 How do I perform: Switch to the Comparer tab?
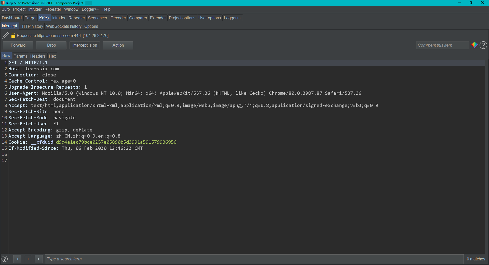coord(138,18)
